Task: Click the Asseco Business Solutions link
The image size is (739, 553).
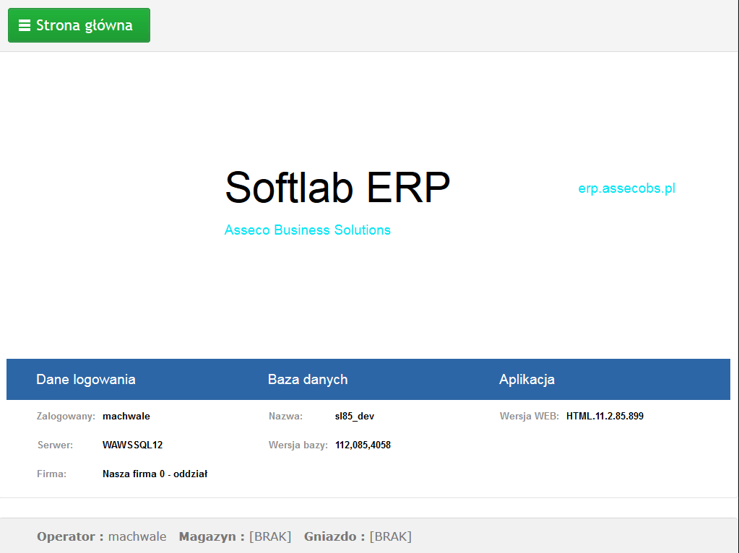Action: pos(307,230)
